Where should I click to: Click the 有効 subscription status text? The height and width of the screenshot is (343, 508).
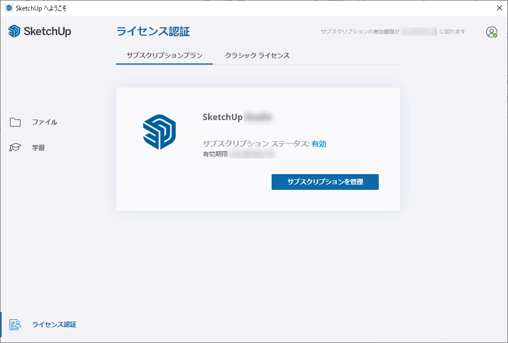[x=319, y=144]
